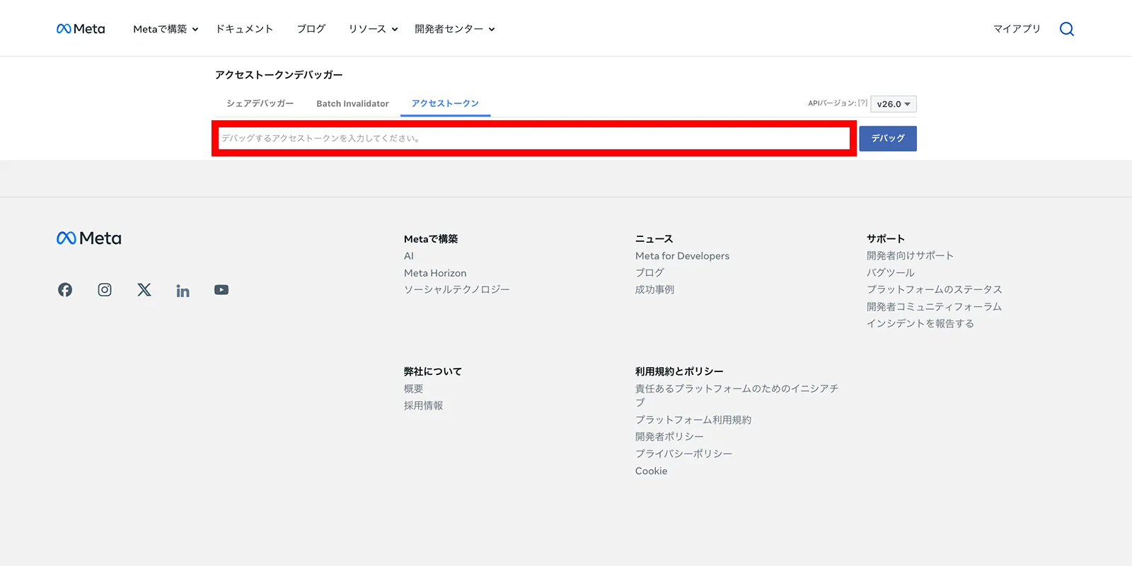This screenshot has height=566, width=1132.
Task: Select the アクセストークン tab
Action: click(445, 103)
